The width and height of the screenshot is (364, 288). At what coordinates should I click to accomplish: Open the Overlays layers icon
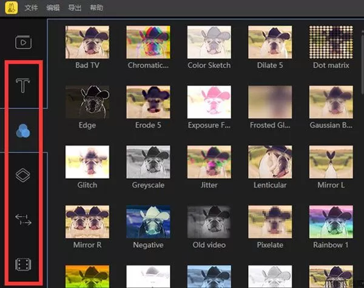(23, 175)
